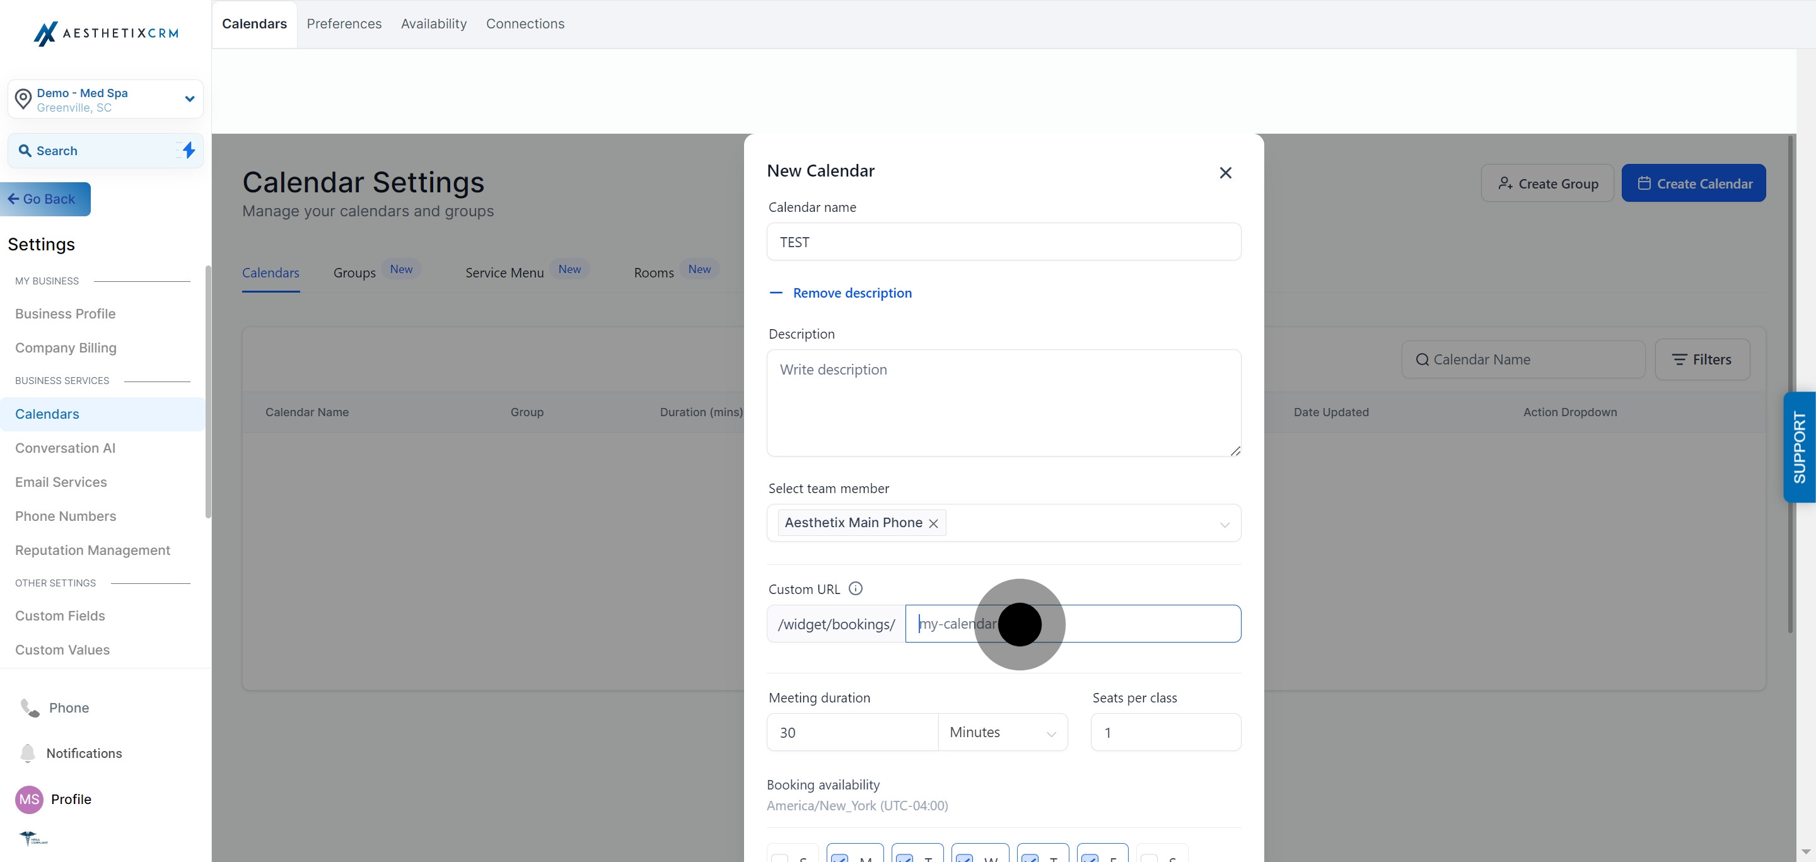Click the Remove description link
The width and height of the screenshot is (1816, 862).
(852, 293)
